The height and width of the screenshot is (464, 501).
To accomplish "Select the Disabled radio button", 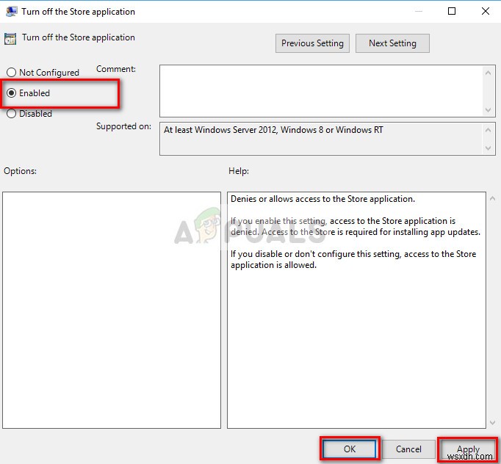I will coord(12,113).
